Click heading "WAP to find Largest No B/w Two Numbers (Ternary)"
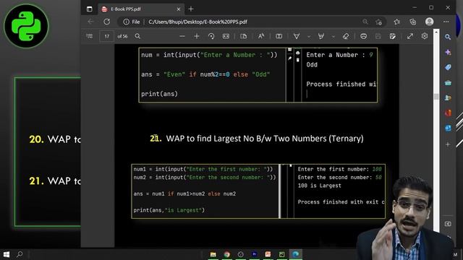Screen dimensions: 463x260 pos(265,139)
